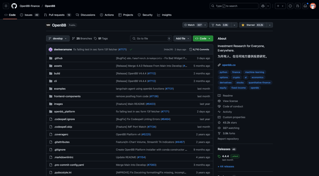Open the Insights tab
The image size is (319, 176).
pos(165,15)
